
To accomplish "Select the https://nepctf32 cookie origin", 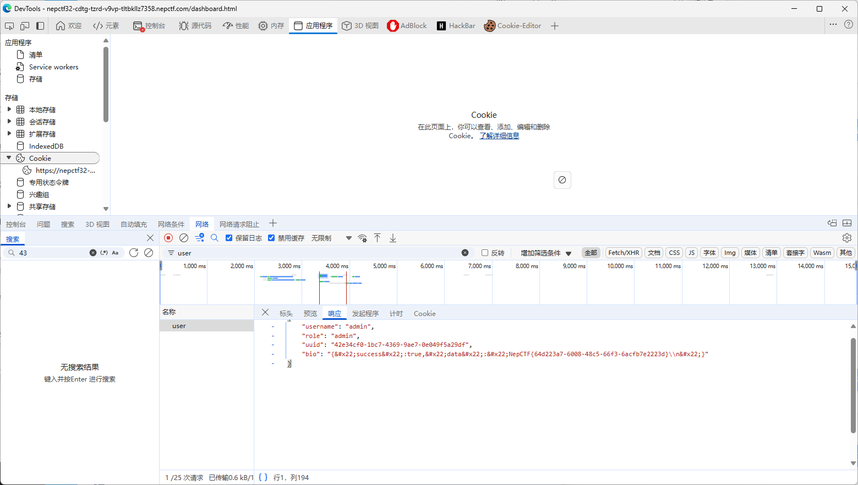I will (x=65, y=171).
